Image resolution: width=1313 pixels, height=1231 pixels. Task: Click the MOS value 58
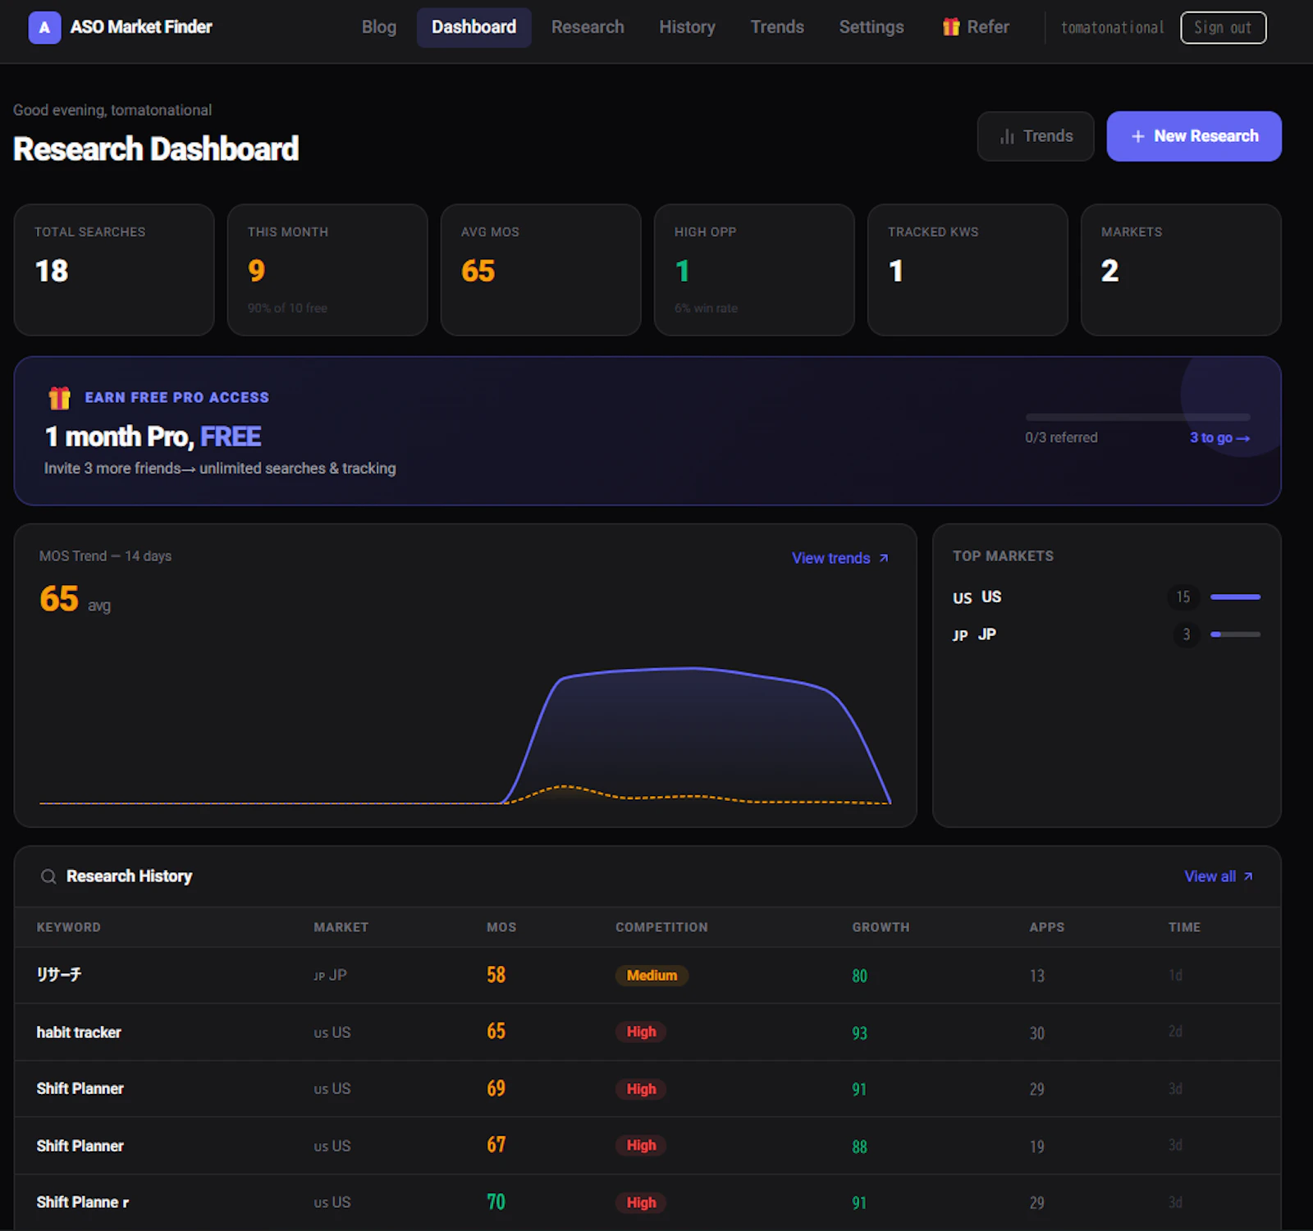point(496,975)
